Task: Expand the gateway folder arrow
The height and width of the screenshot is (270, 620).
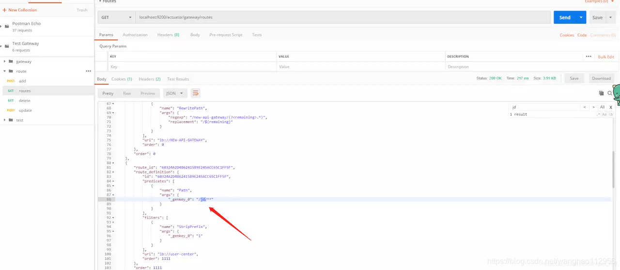Action: pos(4,61)
